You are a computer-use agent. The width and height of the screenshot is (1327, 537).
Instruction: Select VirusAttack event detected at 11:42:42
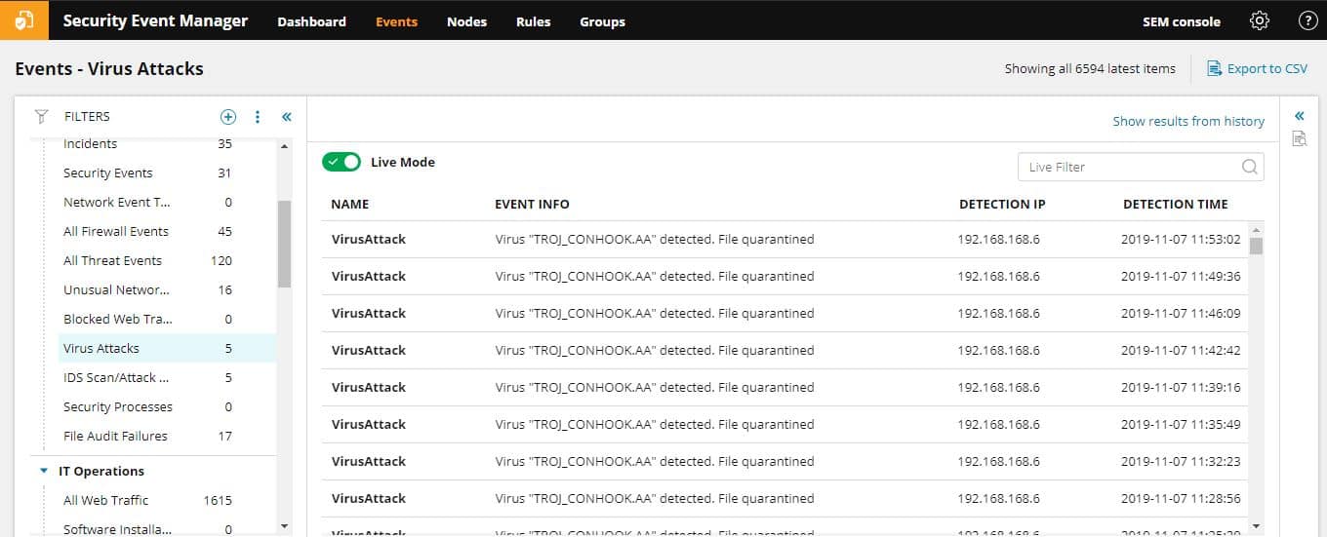click(784, 350)
